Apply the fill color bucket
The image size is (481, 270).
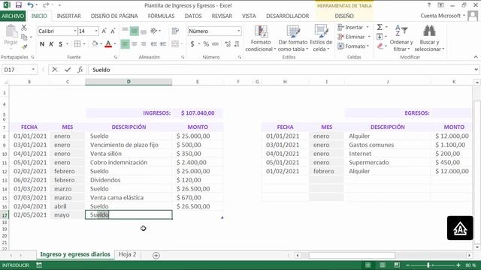pyautogui.click(x=95, y=44)
